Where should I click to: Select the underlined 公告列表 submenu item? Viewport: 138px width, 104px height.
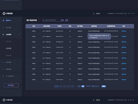(8, 48)
